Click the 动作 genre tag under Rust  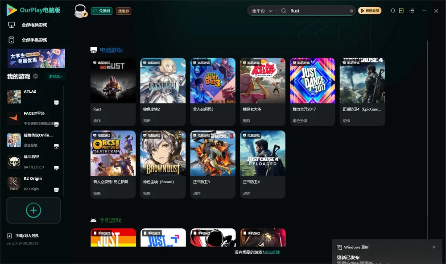[97, 120]
